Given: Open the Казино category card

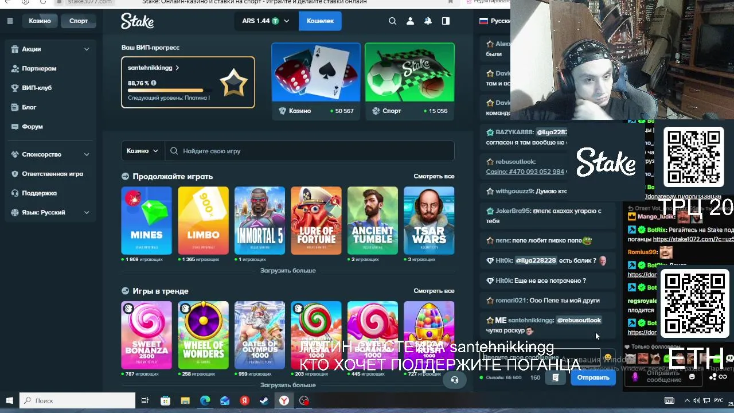Looking at the screenshot, I should tap(316, 81).
